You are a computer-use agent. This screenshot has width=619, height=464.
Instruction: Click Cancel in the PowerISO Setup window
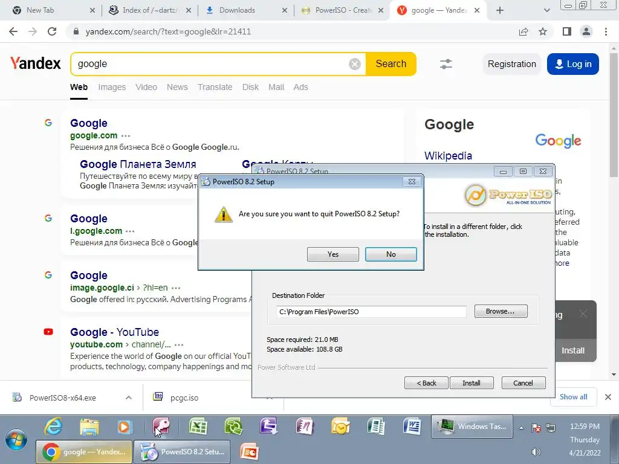click(523, 382)
